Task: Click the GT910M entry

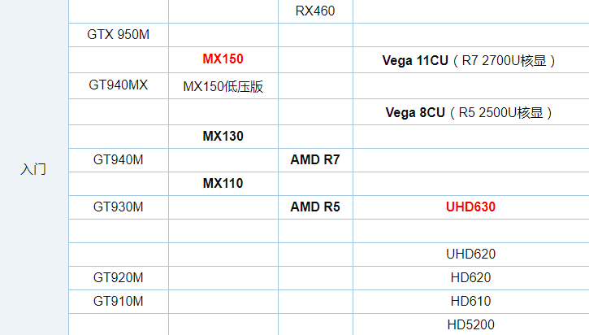Action: [118, 302]
